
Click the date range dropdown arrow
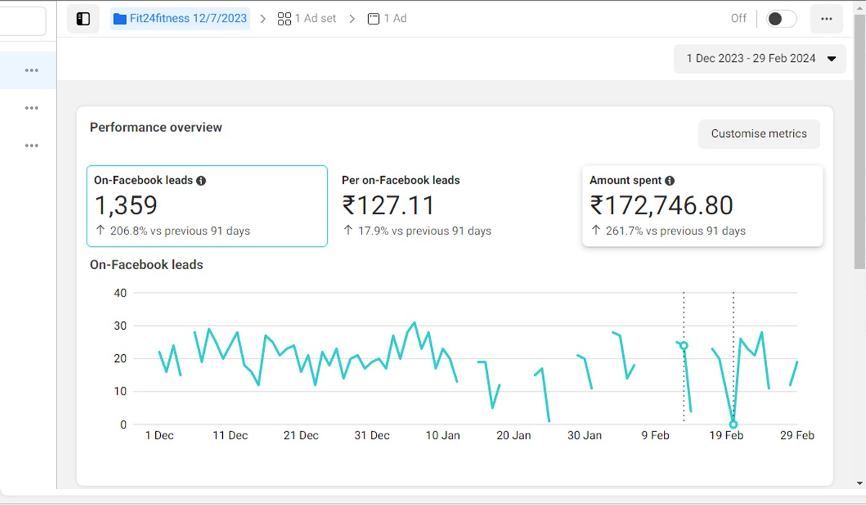click(832, 59)
